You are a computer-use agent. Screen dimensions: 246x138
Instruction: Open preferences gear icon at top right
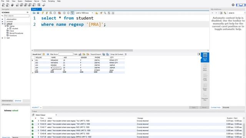[233, 5]
